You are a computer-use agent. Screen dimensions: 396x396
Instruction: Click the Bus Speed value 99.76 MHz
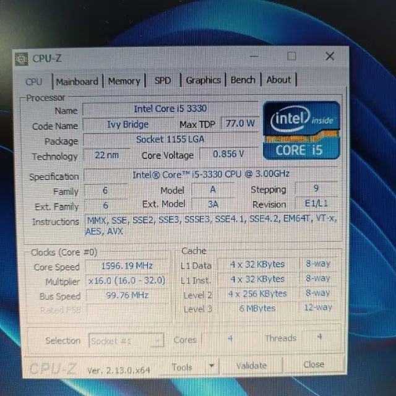point(127,295)
